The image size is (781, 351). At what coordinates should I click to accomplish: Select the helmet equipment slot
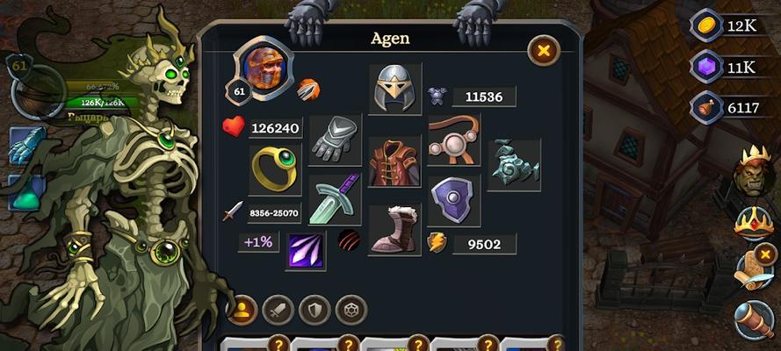pos(395,89)
